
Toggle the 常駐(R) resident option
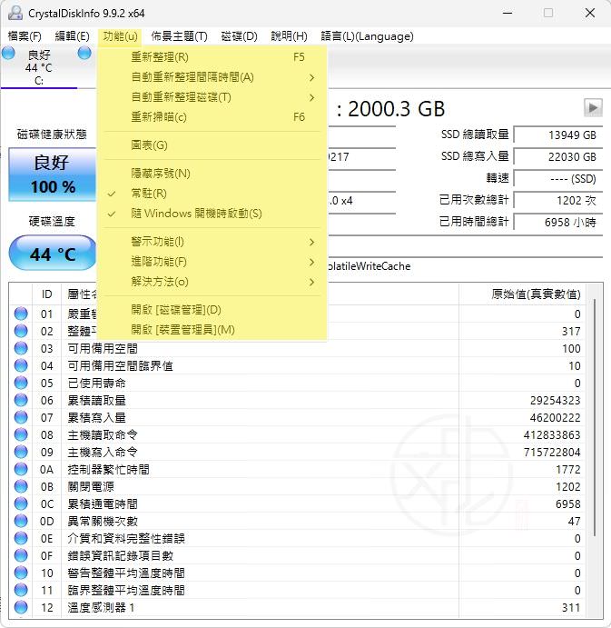[212, 194]
